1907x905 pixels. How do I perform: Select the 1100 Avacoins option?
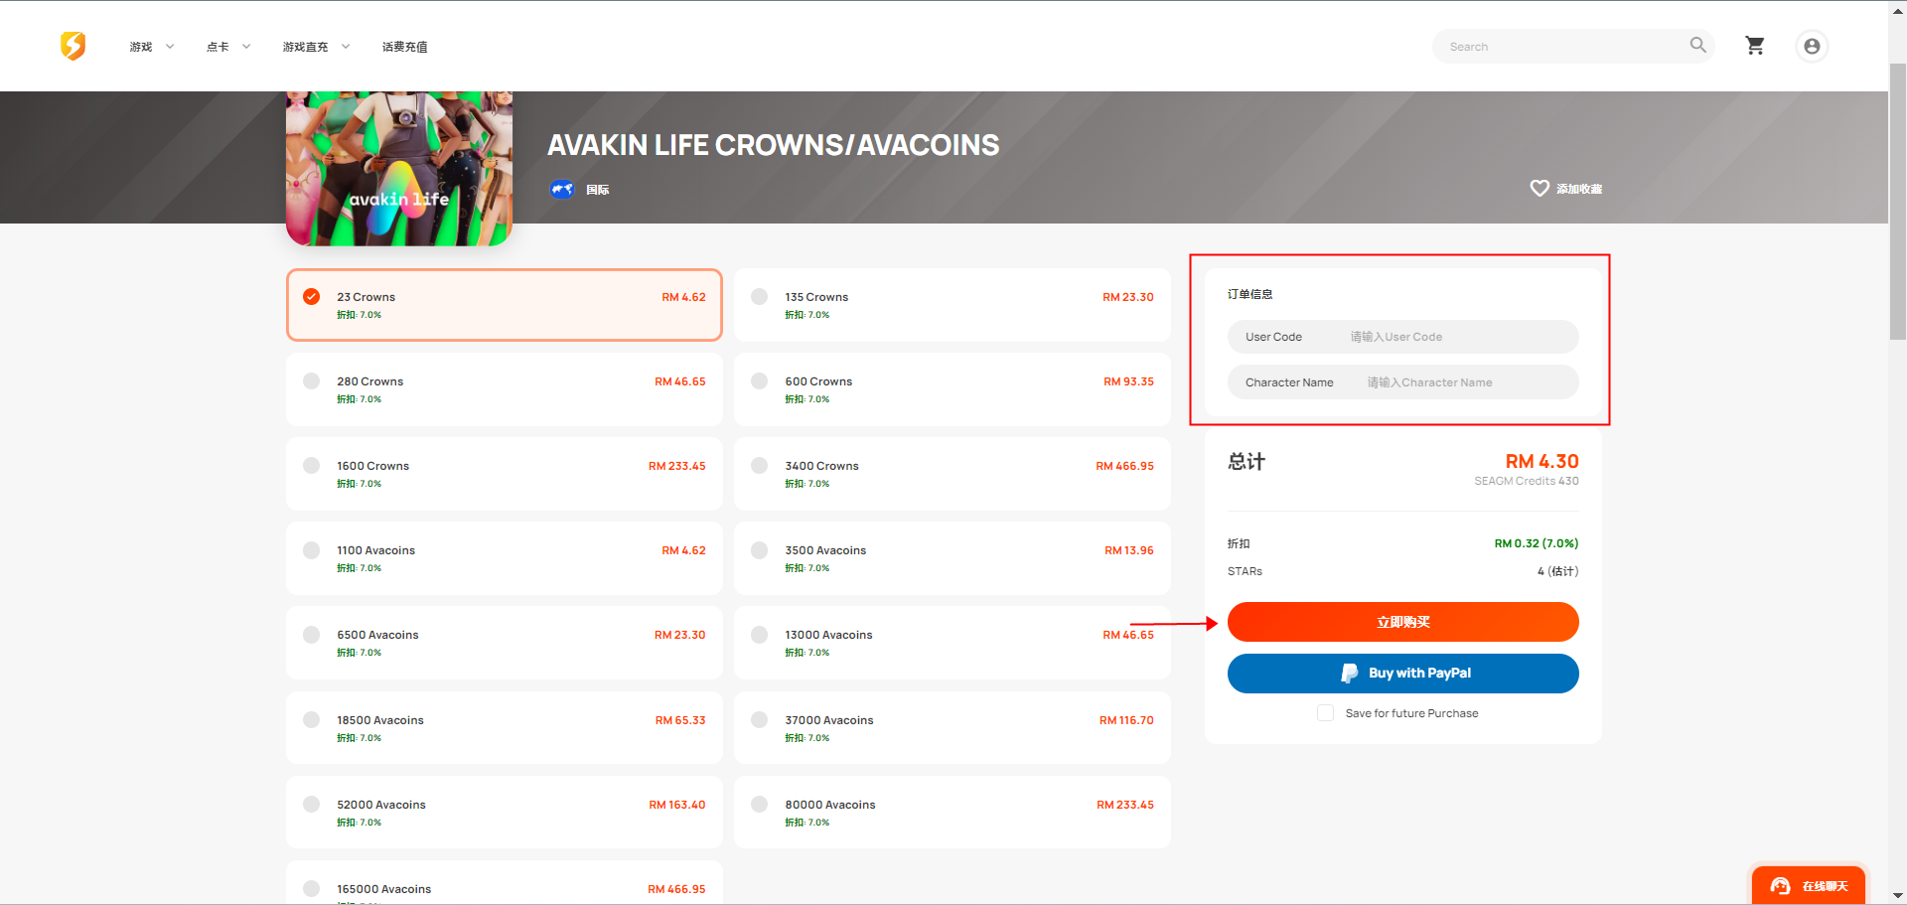coord(505,558)
